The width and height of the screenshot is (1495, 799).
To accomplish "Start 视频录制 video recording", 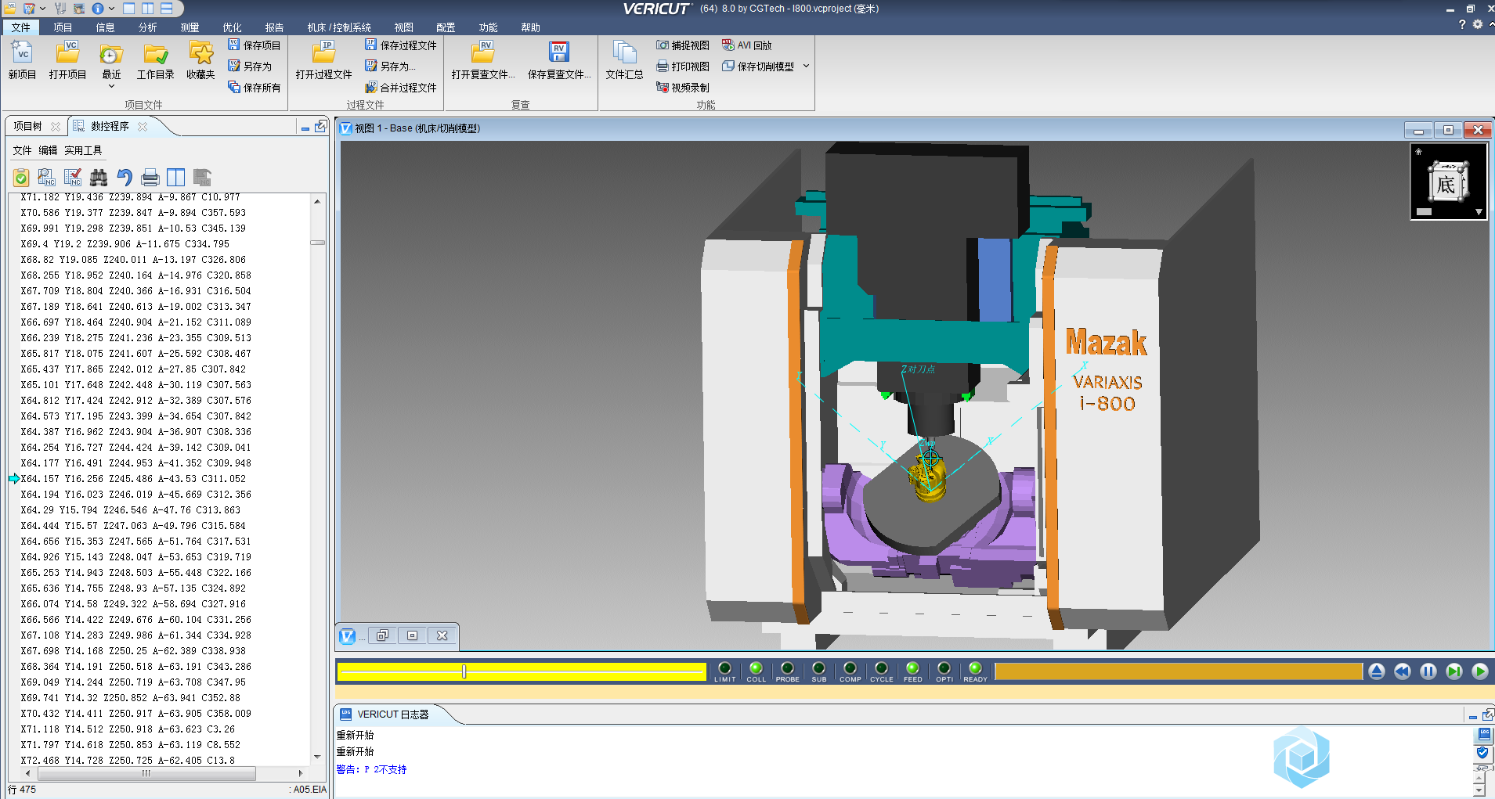I will tap(683, 88).
